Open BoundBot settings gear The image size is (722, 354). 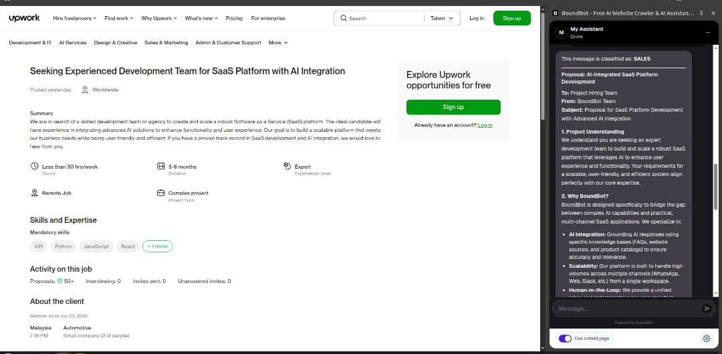tap(707, 339)
